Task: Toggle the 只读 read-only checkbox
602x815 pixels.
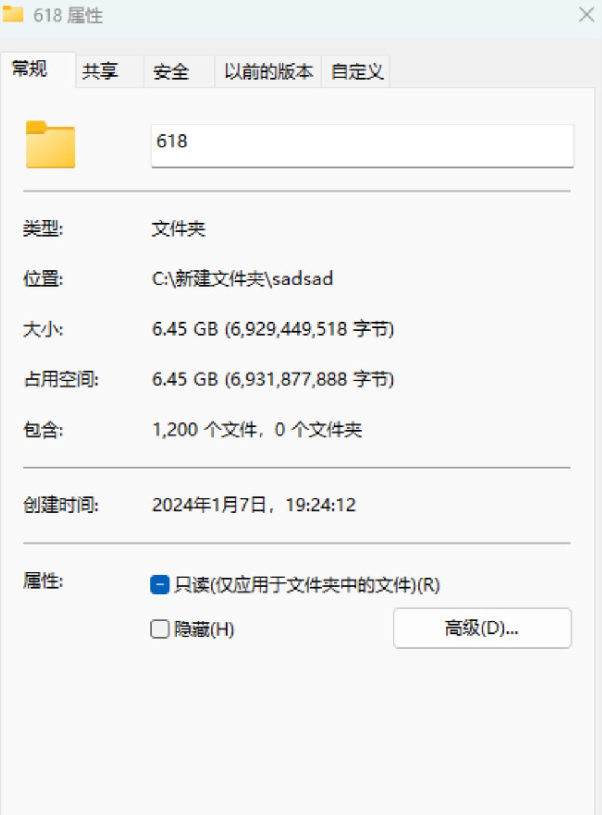Action: 160,585
